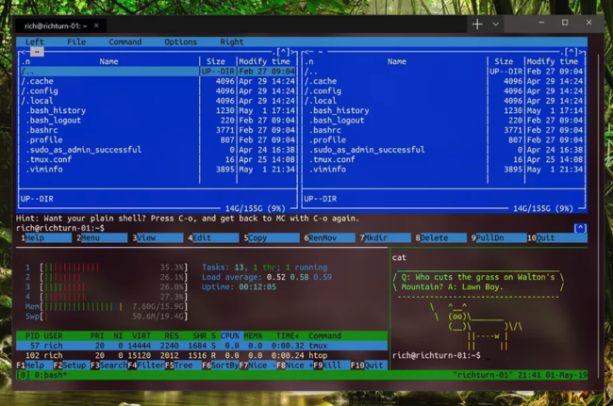The height and width of the screenshot is (406, 613).
Task: Click the htop F4 Filter key
Action: [146, 365]
